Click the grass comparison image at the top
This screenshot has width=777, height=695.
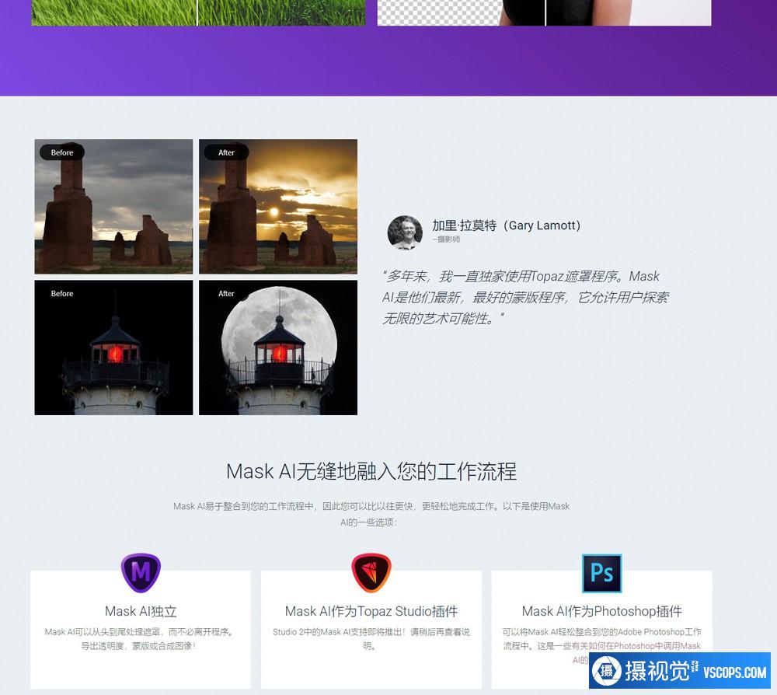click(198, 12)
